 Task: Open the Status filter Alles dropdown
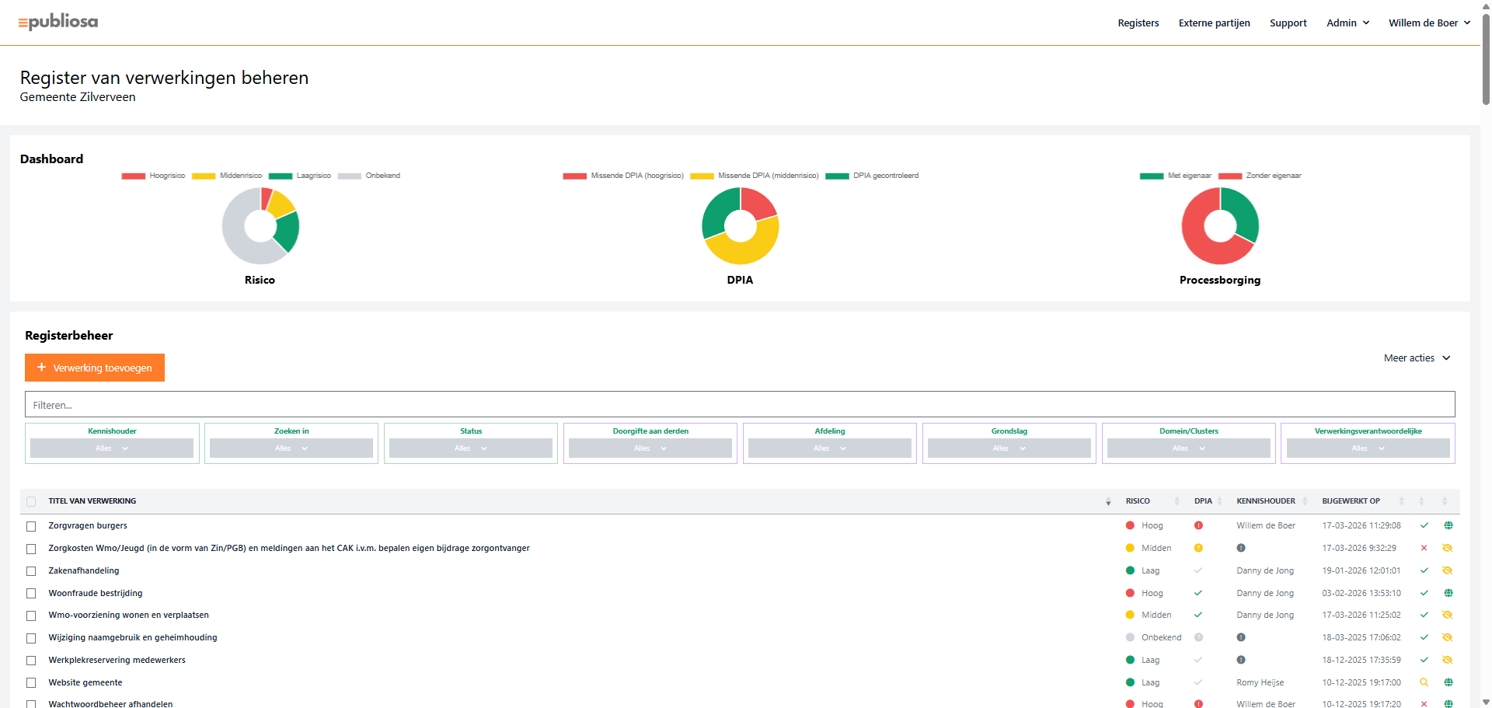click(470, 448)
